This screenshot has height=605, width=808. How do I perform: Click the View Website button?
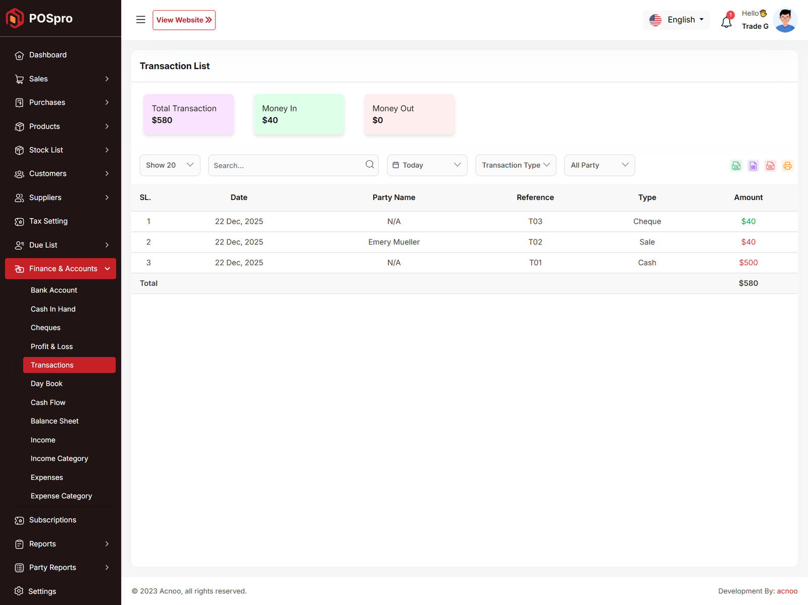point(184,20)
